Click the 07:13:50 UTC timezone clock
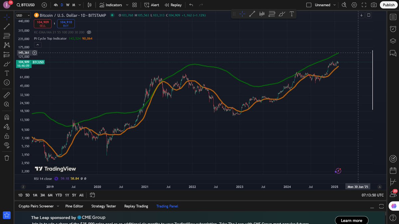 373,195
